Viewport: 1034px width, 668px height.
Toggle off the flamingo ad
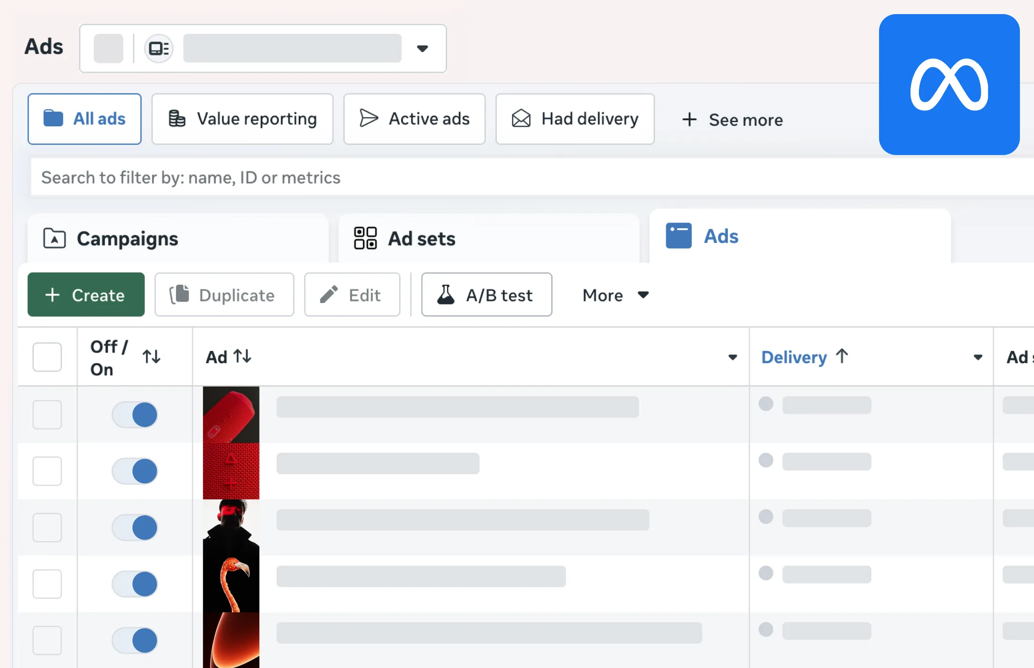point(135,584)
